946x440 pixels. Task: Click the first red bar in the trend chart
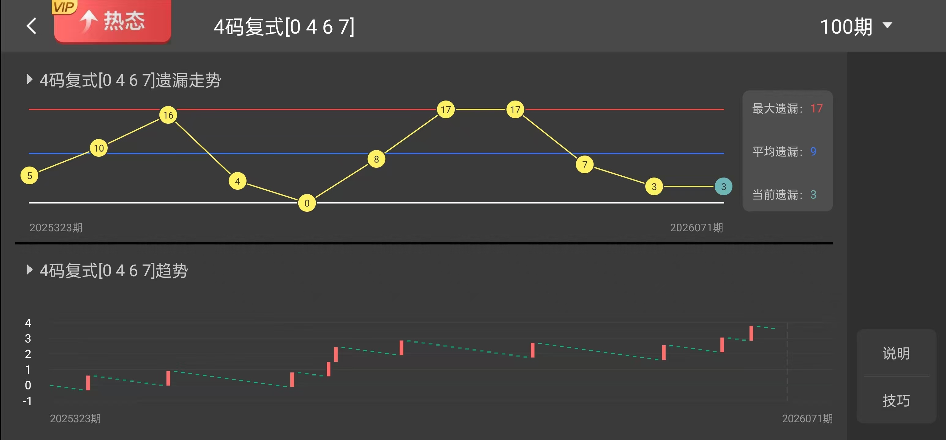[88, 383]
